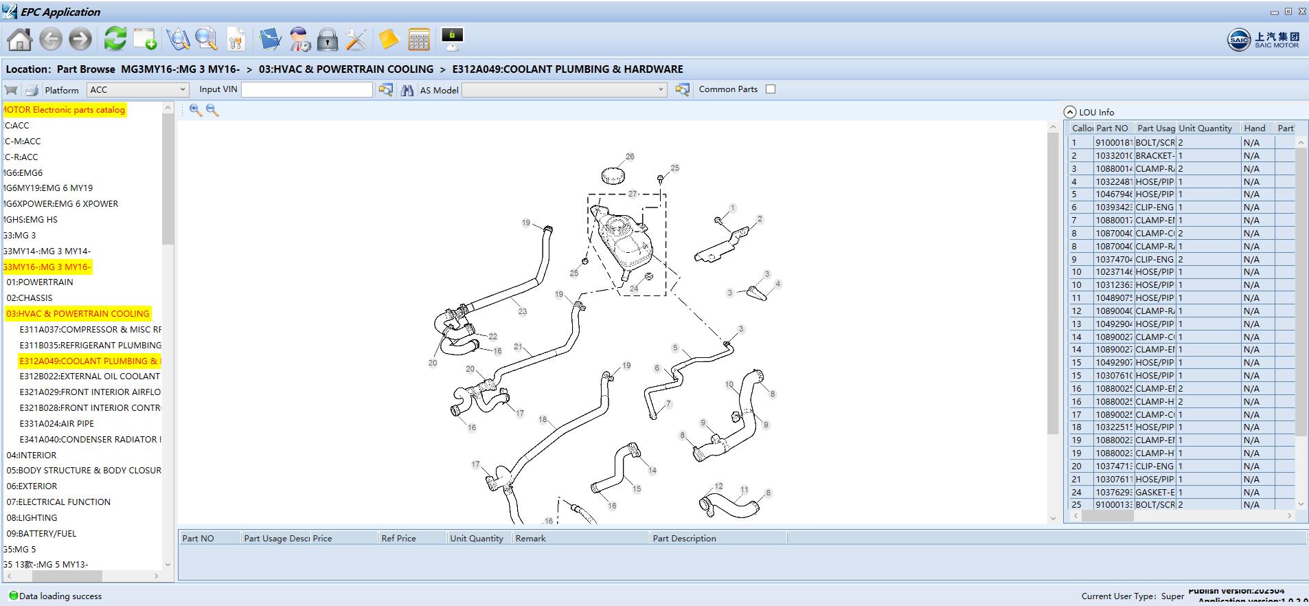Select LOU row 2 BRACKET part
1309x606 pixels.
click(1181, 155)
